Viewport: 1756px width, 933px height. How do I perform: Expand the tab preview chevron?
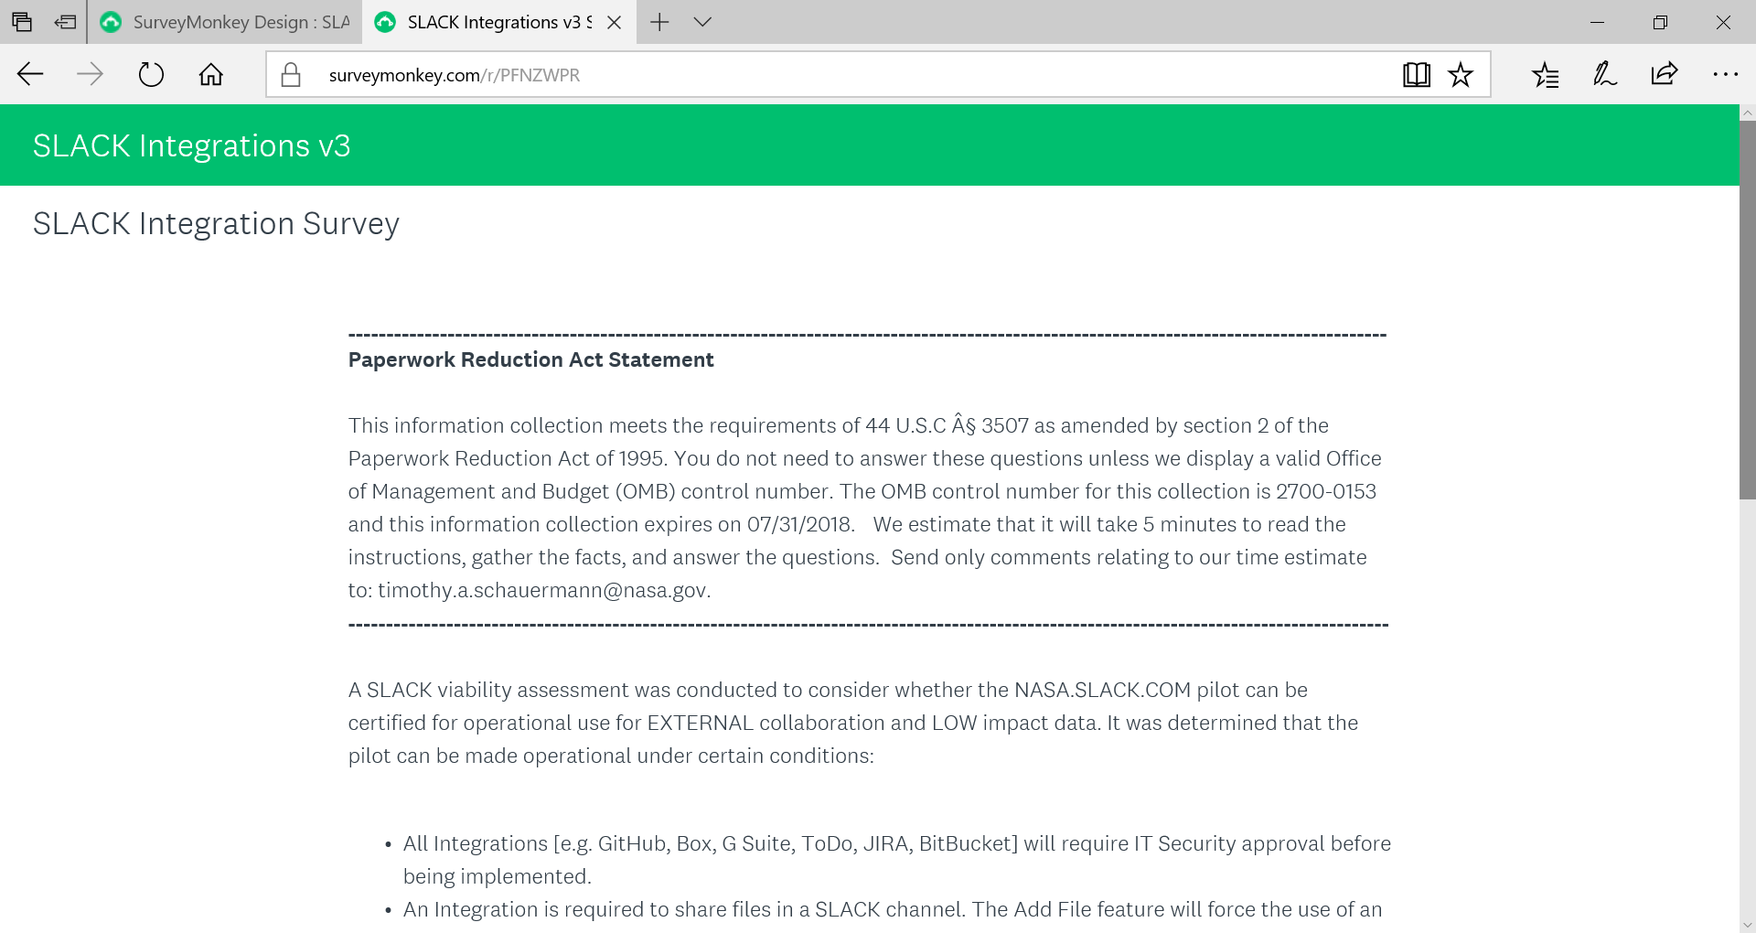702,22
